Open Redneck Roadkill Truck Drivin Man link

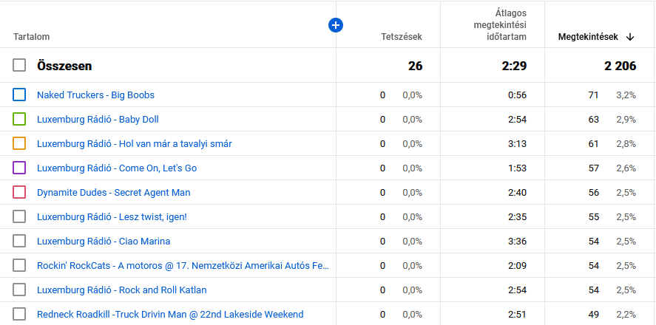(170, 314)
